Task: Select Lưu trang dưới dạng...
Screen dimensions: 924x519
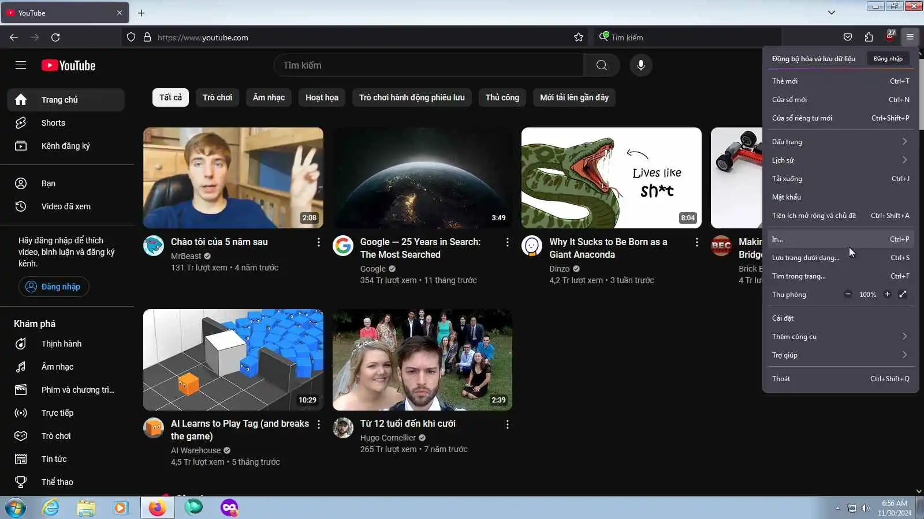Action: [840, 258]
